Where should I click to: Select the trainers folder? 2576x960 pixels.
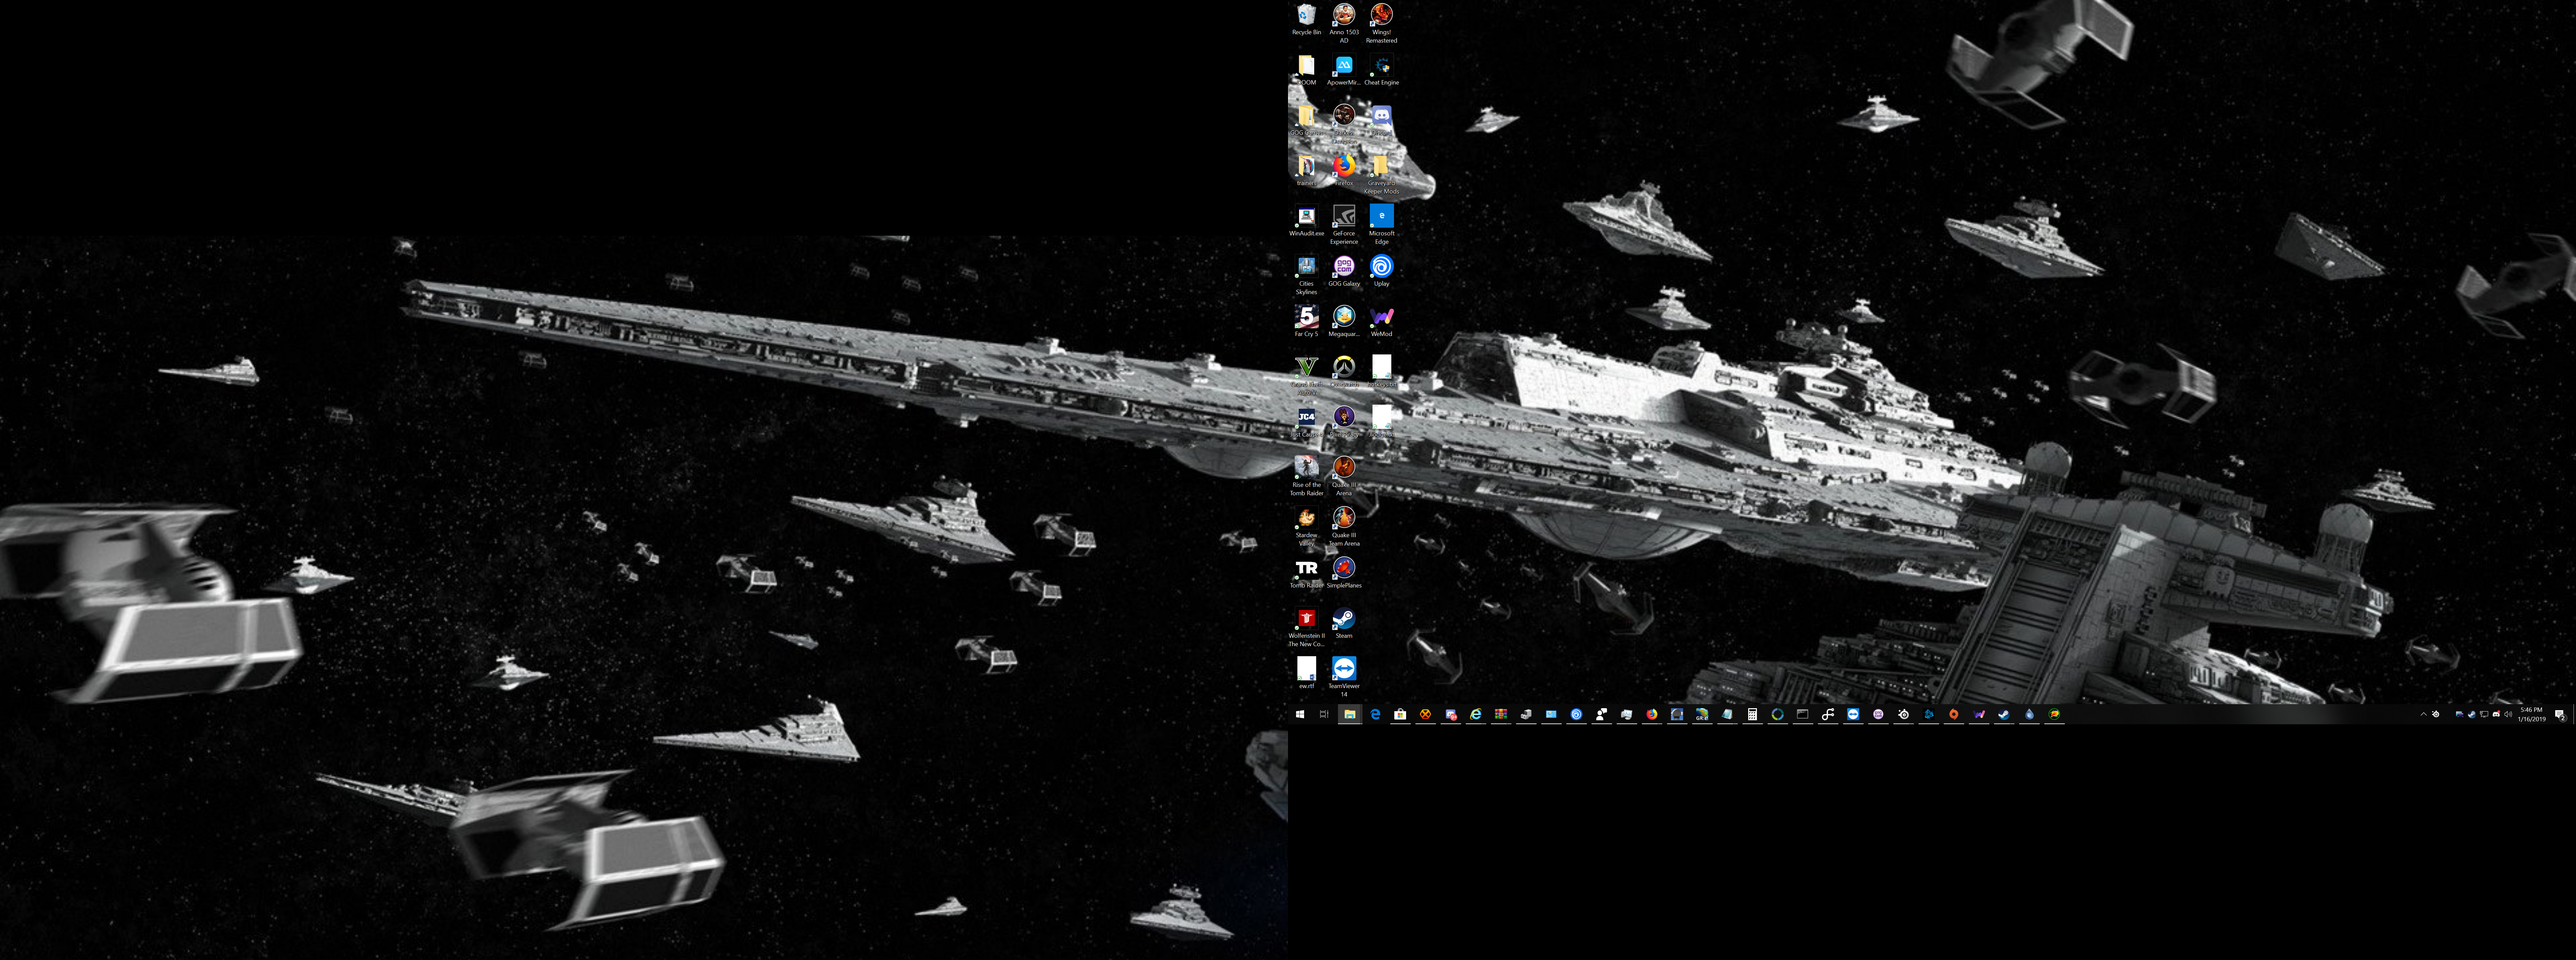coord(1306,171)
